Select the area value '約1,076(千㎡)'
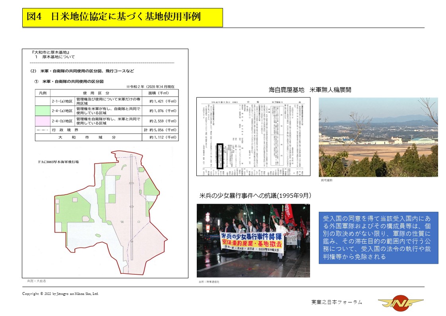This screenshot has height=316, width=446. click(x=163, y=111)
